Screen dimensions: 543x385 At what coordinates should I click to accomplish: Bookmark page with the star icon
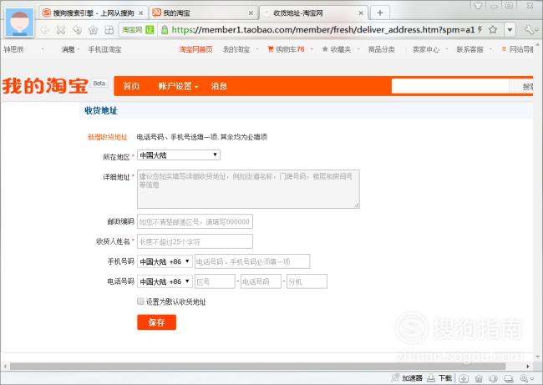coord(493,30)
